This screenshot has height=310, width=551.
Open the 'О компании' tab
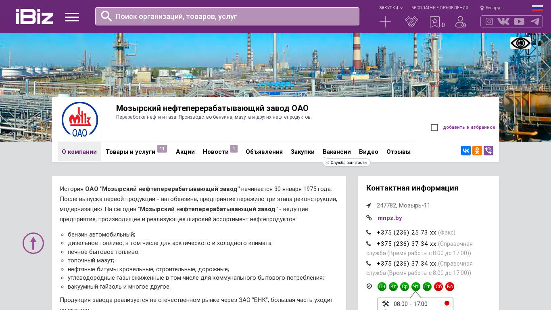(79, 152)
